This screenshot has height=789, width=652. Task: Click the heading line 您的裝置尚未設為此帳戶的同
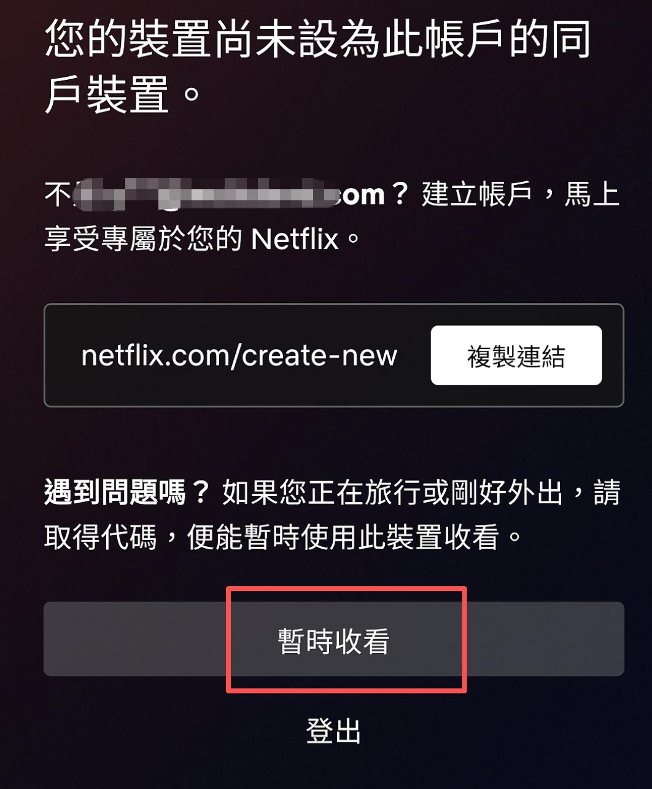tap(319, 38)
